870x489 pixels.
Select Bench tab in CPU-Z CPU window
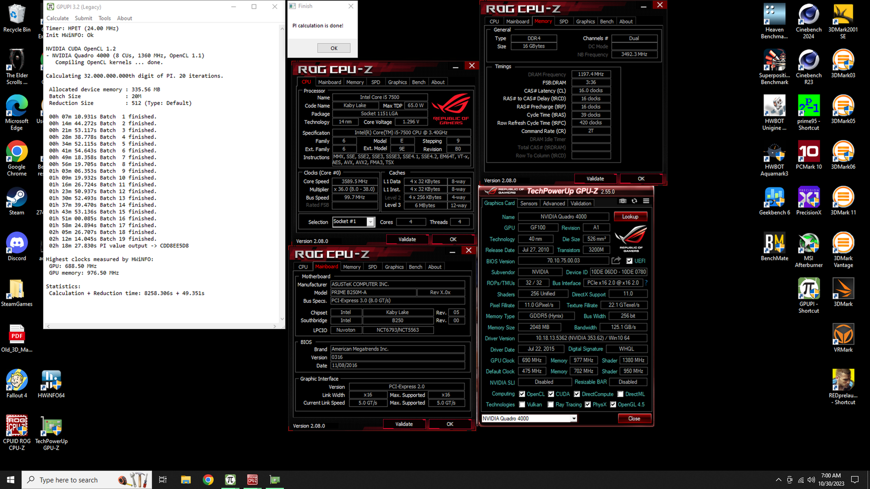419,82
